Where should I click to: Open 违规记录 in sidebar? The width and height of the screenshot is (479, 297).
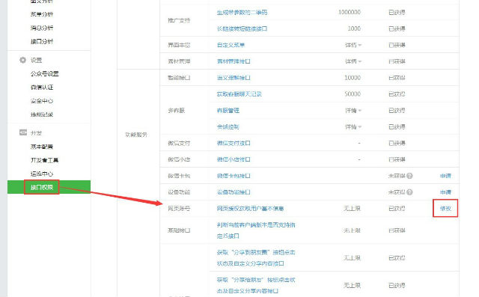coord(42,114)
